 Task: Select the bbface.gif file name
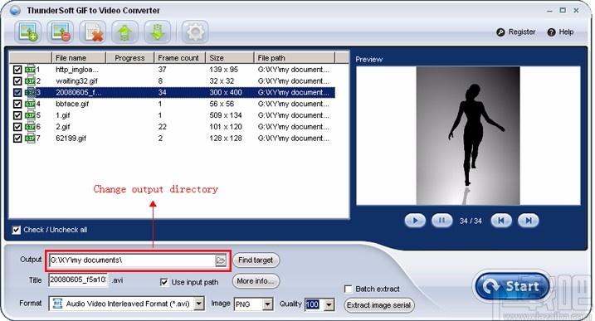pos(72,104)
